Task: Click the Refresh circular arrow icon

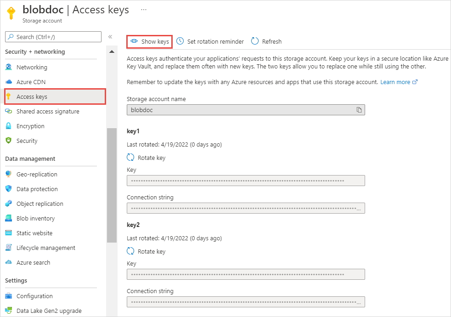Action: [x=255, y=41]
